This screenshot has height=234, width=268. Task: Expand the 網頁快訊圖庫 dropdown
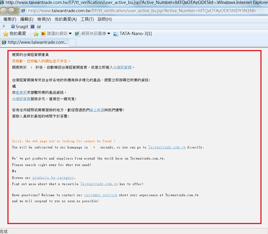click(x=109, y=34)
